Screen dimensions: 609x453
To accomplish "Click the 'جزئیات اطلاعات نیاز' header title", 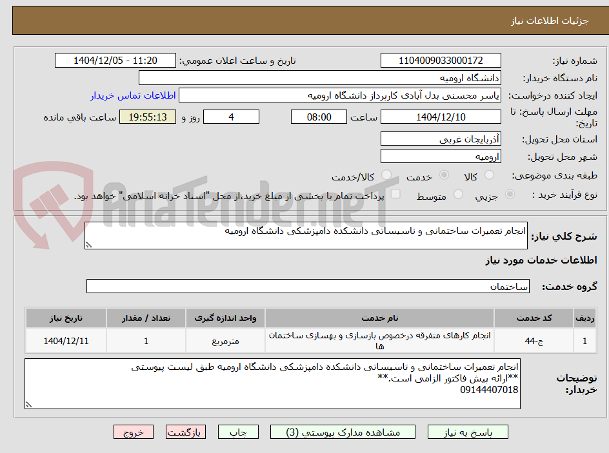I will click(x=550, y=21).
